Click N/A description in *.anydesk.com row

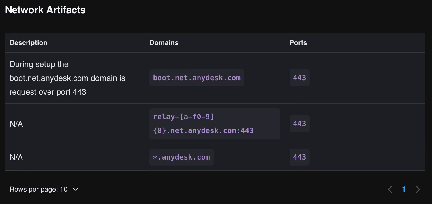click(16, 158)
